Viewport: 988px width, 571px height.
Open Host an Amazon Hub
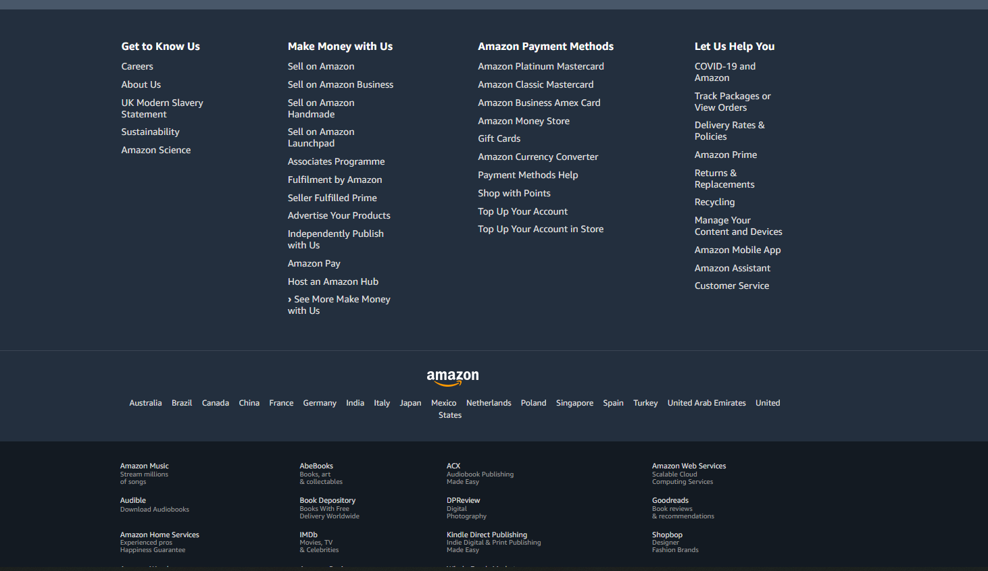(333, 281)
